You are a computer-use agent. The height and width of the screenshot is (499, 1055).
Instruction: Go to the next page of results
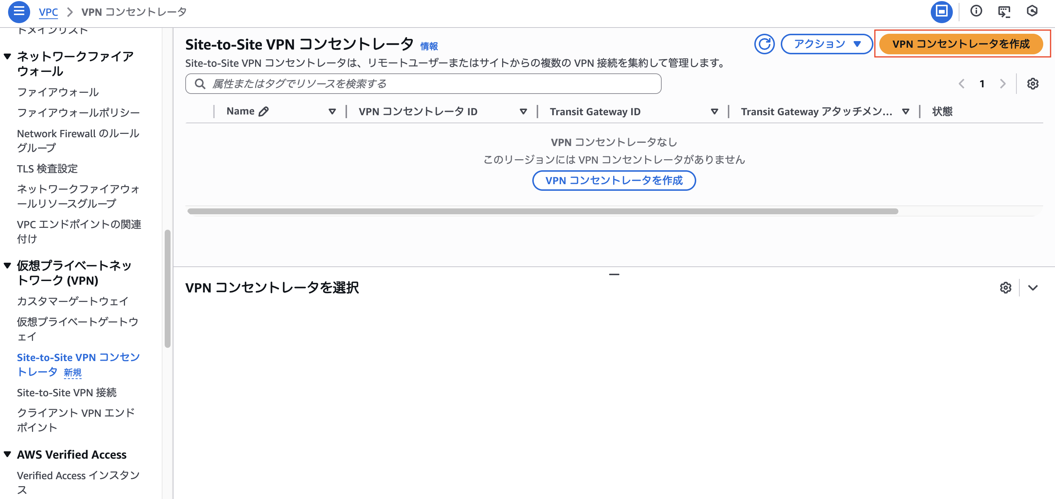pyautogui.click(x=1002, y=83)
